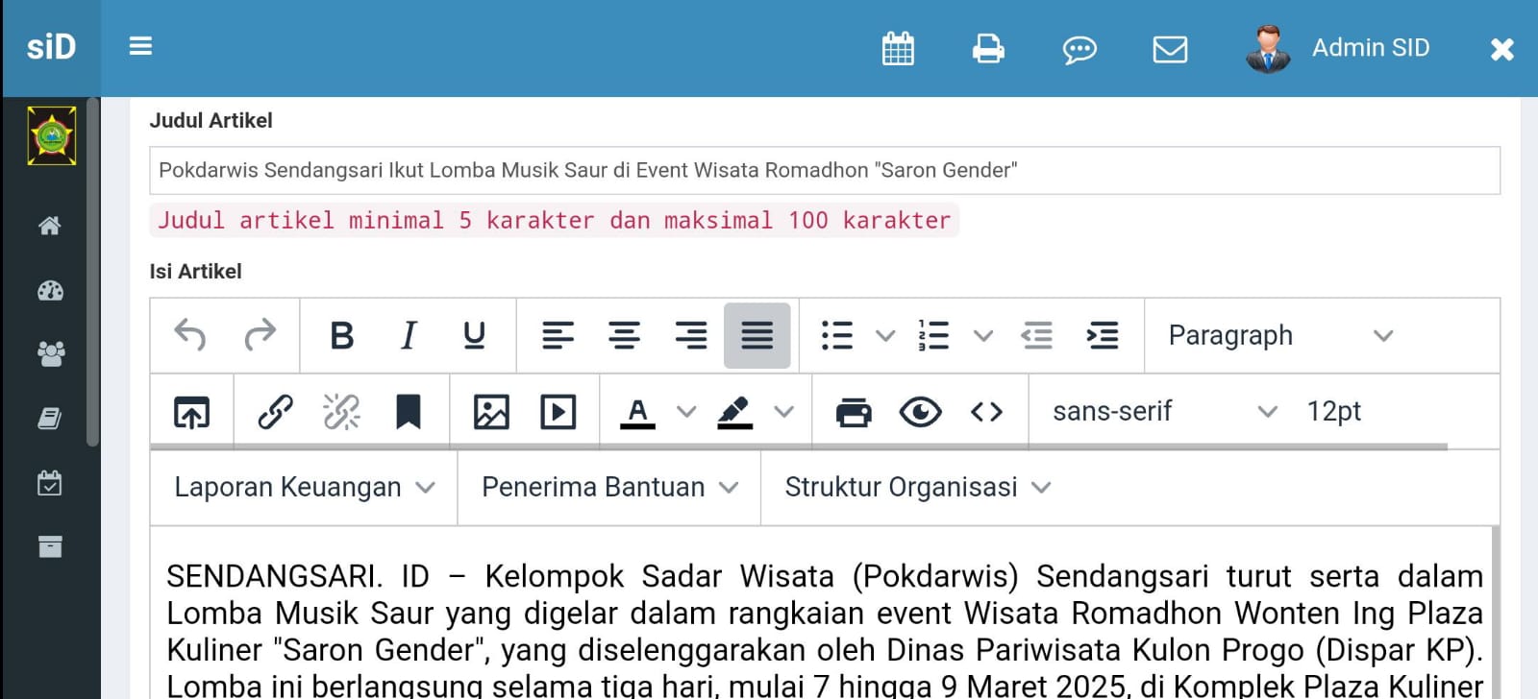Toggle italic formatting
Screen dimensions: 1538x699
coord(409,335)
